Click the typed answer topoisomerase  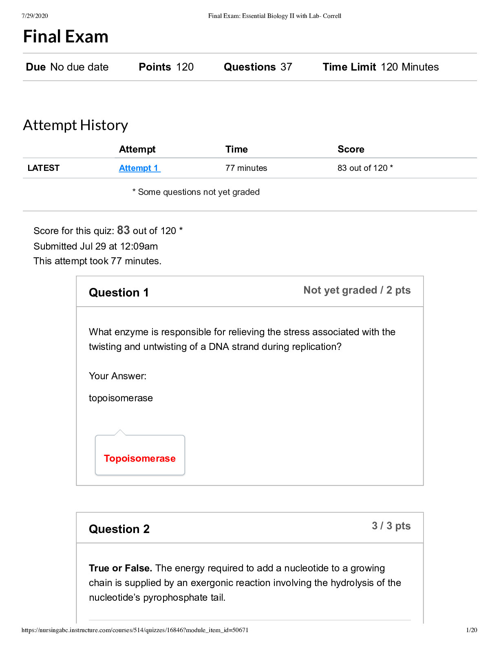pyautogui.click(x=121, y=398)
